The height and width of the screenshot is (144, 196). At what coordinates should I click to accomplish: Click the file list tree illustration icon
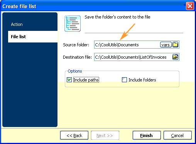(73, 24)
